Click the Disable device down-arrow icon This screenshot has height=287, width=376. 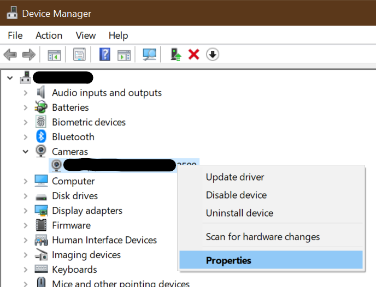[213, 55]
